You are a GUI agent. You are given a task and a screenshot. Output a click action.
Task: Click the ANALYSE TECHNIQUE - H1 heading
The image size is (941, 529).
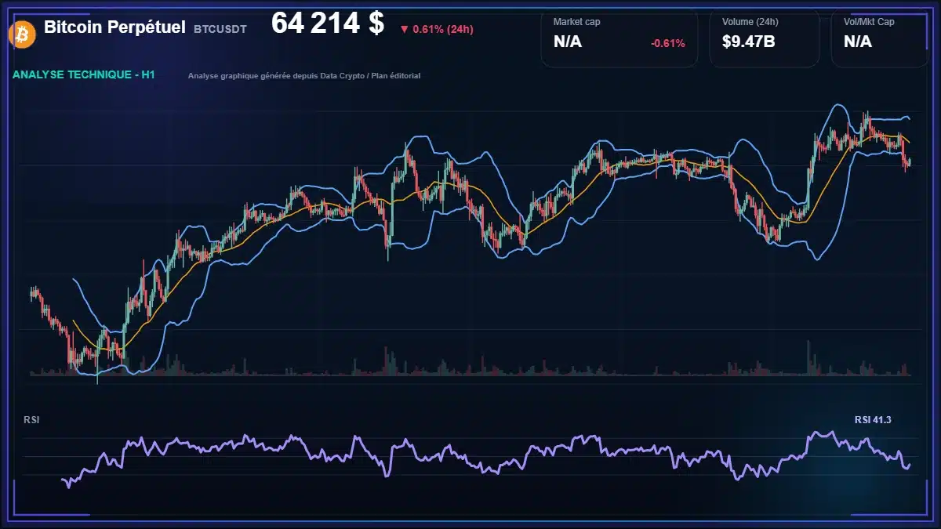(84, 75)
